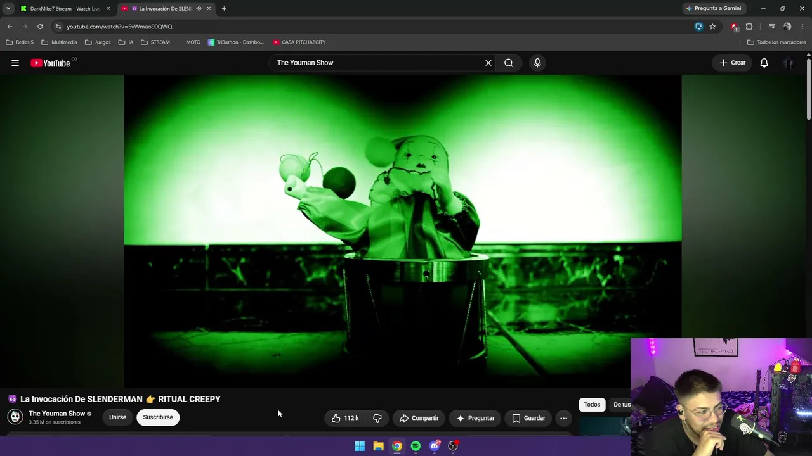Clear the search box with the X

pyautogui.click(x=488, y=63)
